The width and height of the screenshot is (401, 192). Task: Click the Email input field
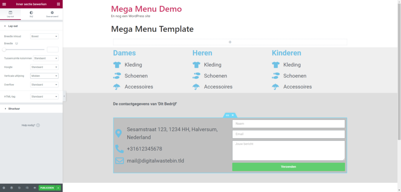pos(289,134)
